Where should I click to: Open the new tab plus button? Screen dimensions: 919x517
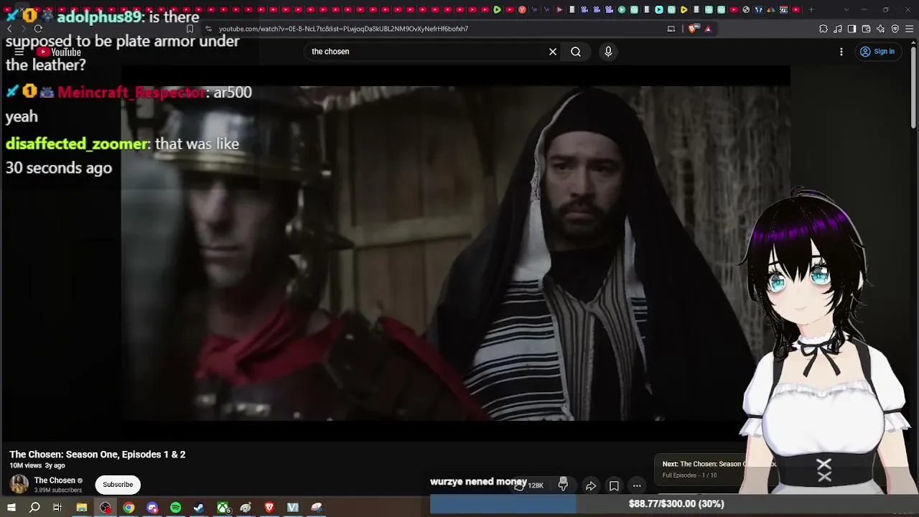[811, 9]
